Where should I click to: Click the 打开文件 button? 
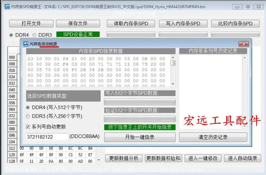point(31,23)
